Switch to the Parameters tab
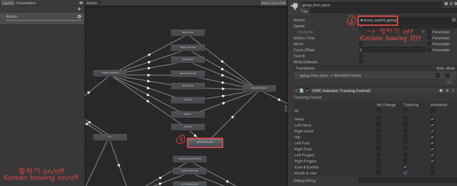 pos(26,3)
